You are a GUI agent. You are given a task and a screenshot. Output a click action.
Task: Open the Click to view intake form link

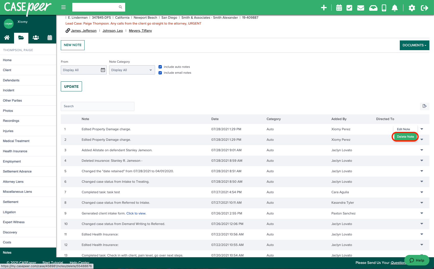136,213
